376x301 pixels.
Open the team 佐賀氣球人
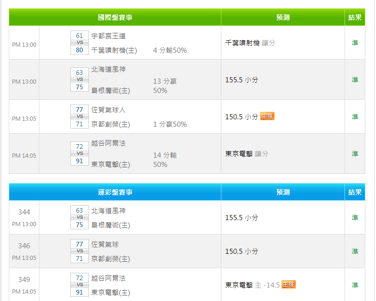108,110
